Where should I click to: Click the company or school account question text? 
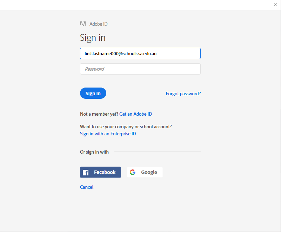pyautogui.click(x=126, y=127)
